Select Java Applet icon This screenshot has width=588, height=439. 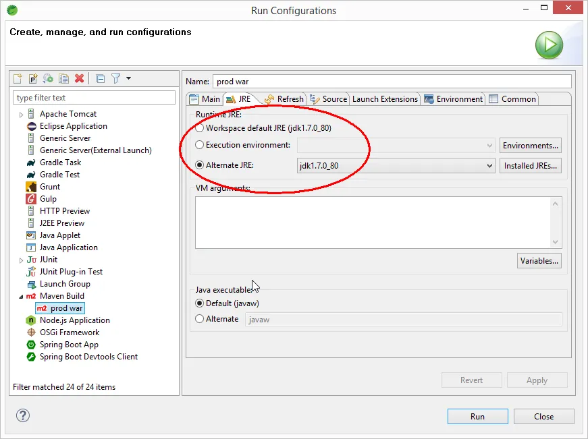tap(31, 235)
